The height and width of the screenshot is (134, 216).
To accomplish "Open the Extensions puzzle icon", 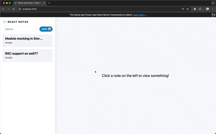I will coord(200,9).
